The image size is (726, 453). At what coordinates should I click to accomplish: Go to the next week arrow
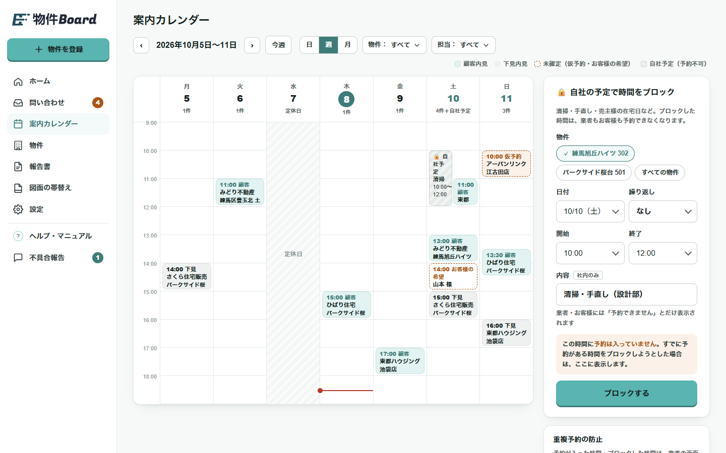252,45
